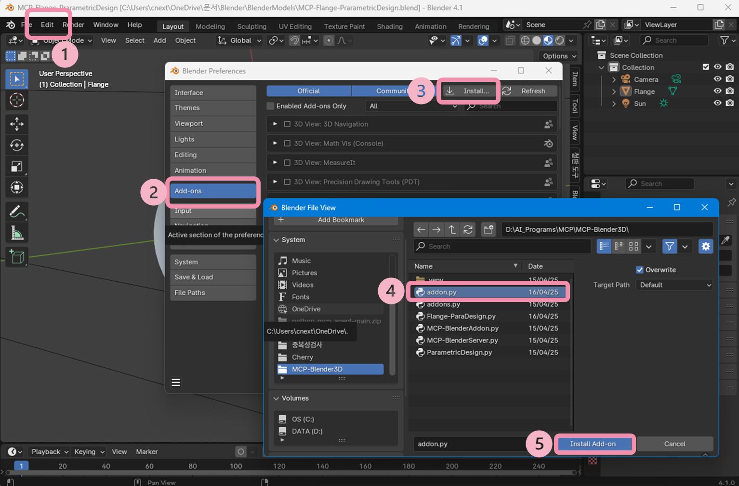Toggle the Overwrite checkbox
739x486 pixels.
[640, 270]
